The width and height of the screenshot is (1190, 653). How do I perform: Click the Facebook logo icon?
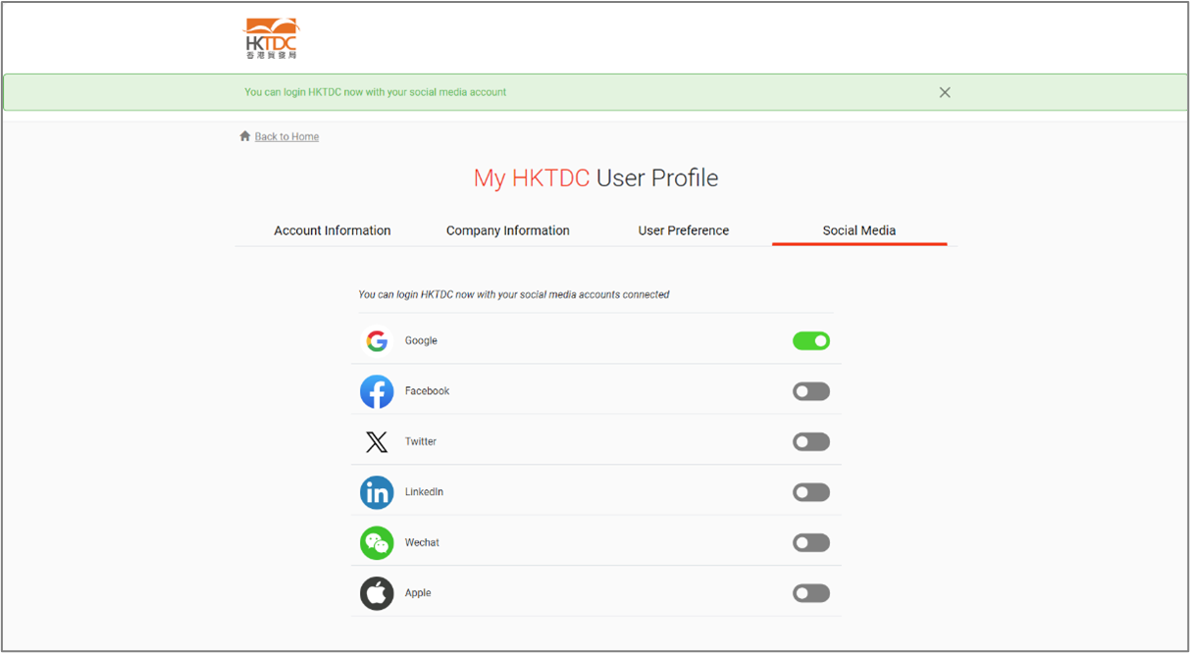(x=377, y=391)
